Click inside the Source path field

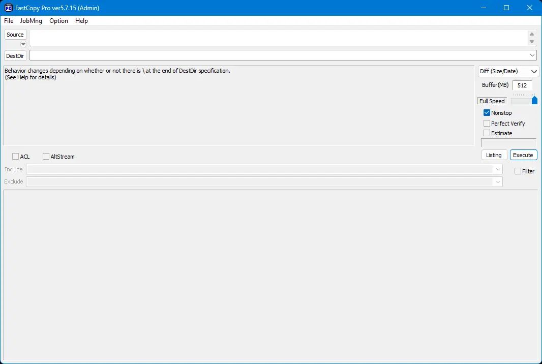278,38
